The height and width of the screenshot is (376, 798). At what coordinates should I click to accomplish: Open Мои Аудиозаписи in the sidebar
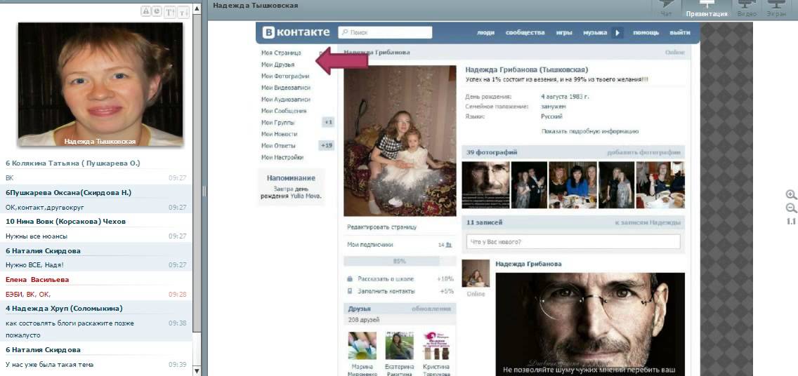click(285, 100)
